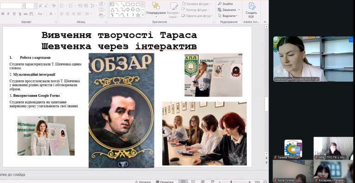Select the Right Arrow block shape
The image size is (355, 183).
(128, 10)
